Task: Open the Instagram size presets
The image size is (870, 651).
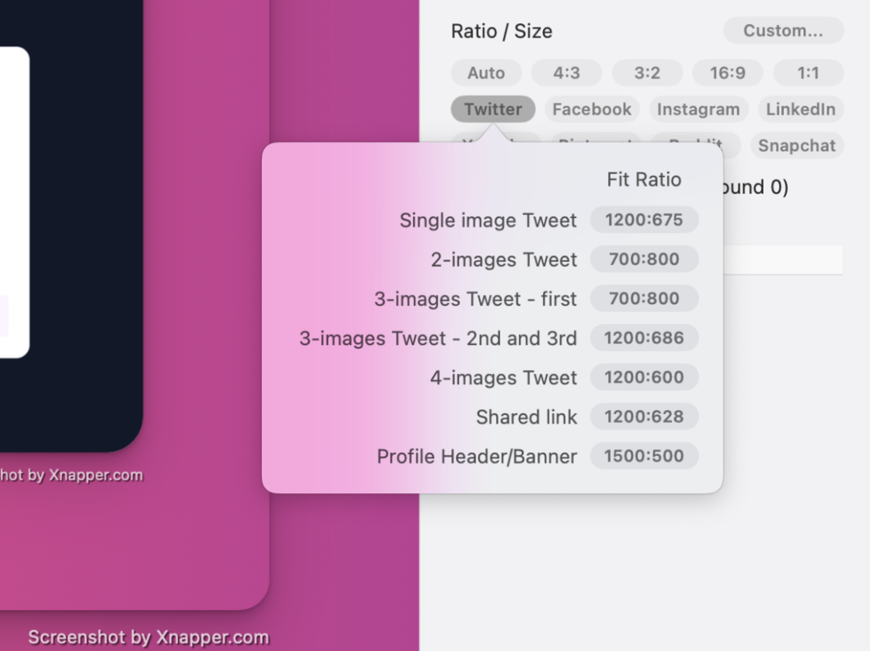Action: pos(698,109)
